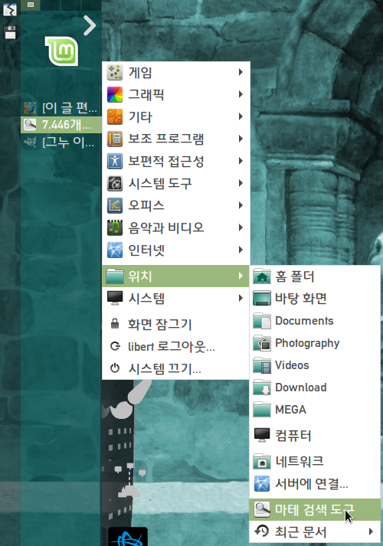Select the Photography folder entry
383x546 pixels.
(x=315, y=343)
